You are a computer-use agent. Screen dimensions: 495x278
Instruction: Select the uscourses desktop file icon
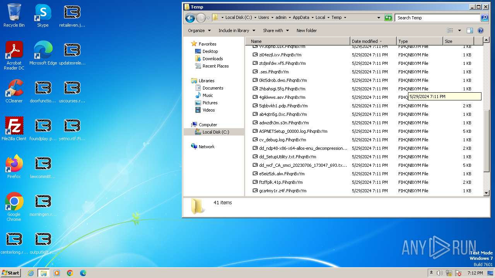click(x=72, y=91)
